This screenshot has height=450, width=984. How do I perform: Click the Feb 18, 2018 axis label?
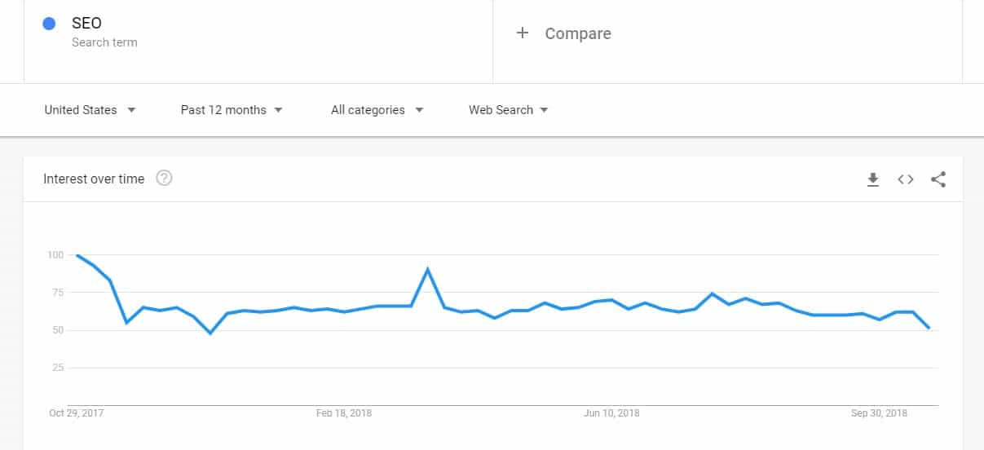click(344, 413)
